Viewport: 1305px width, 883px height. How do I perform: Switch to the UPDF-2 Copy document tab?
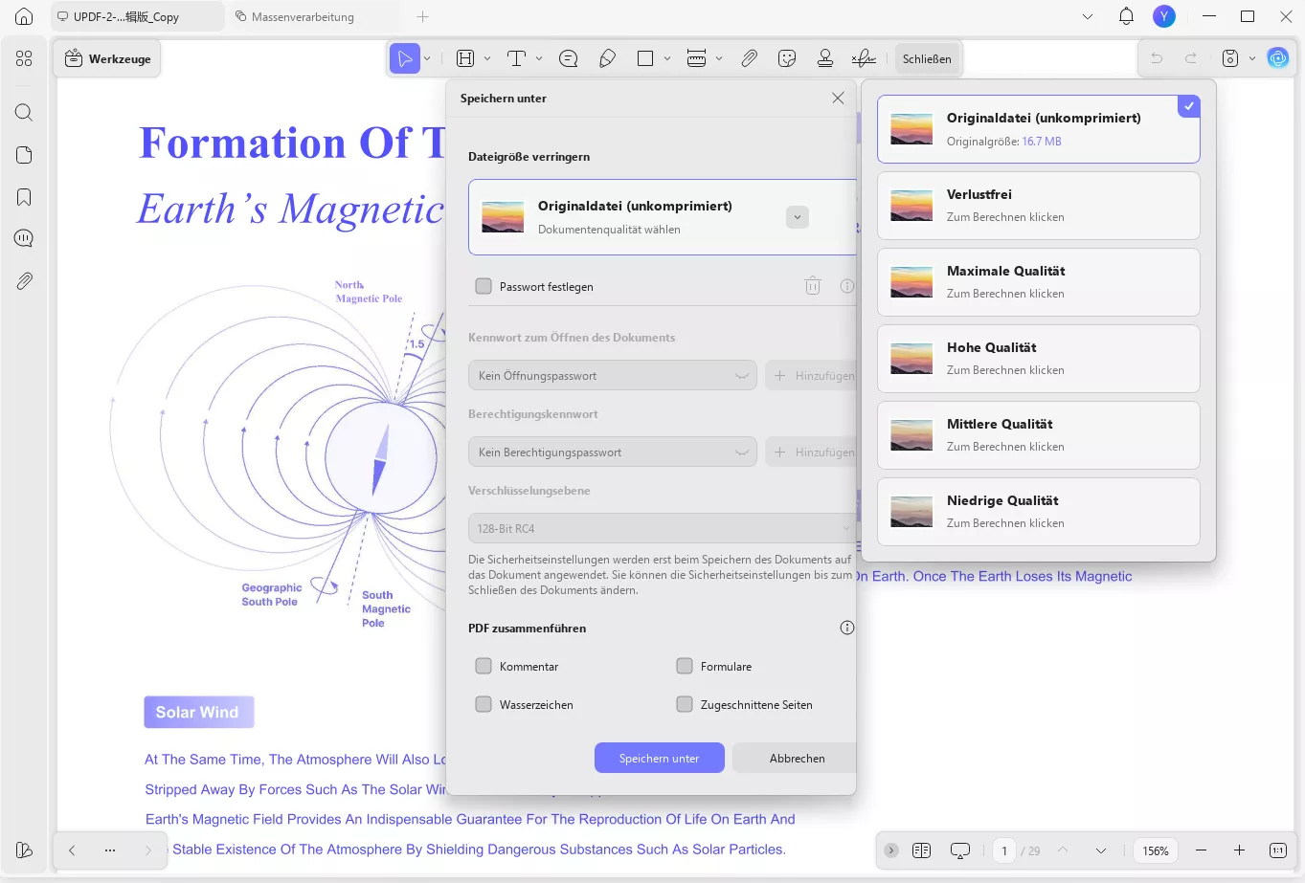(138, 16)
